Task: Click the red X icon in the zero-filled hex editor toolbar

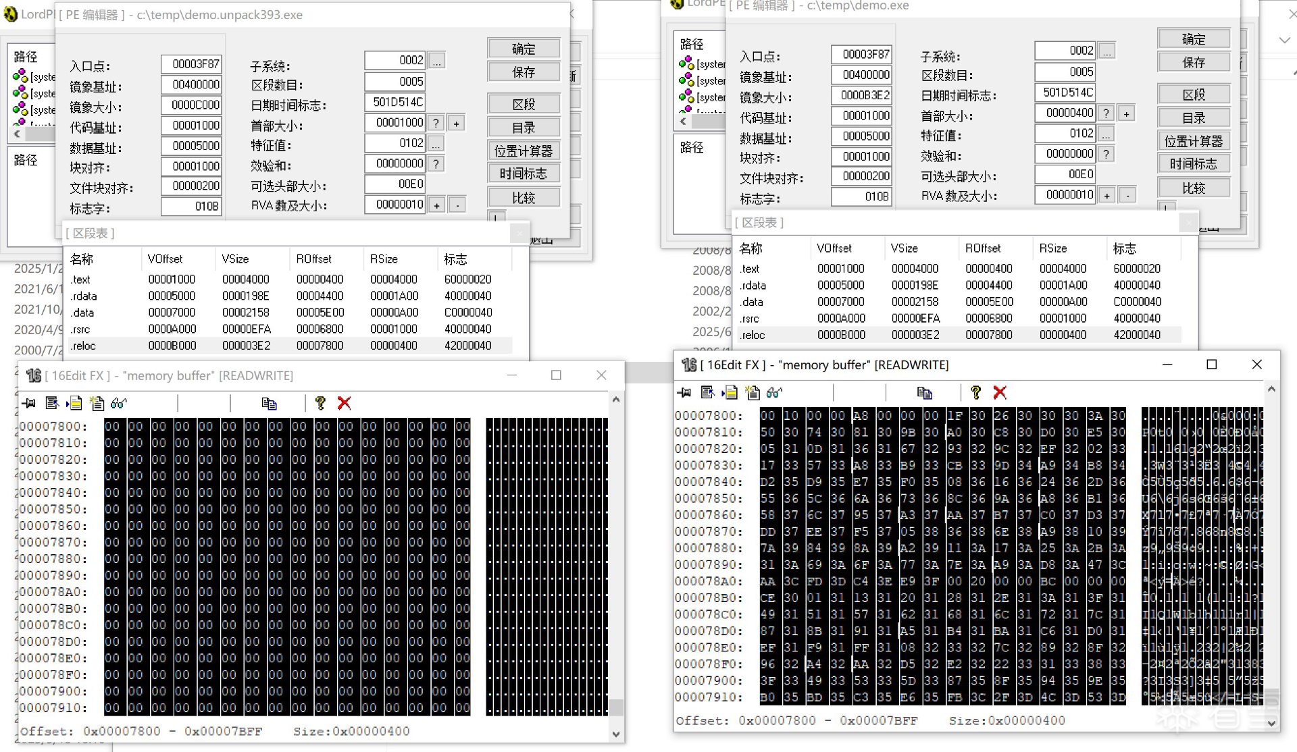Action: tap(344, 404)
